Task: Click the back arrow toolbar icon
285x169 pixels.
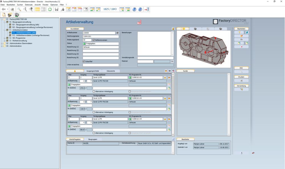Action: click(3, 9)
